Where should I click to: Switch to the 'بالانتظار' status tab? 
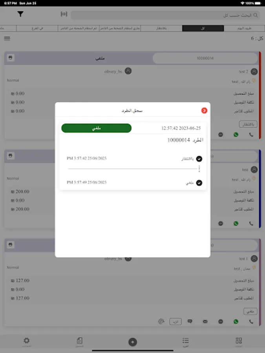(161, 28)
